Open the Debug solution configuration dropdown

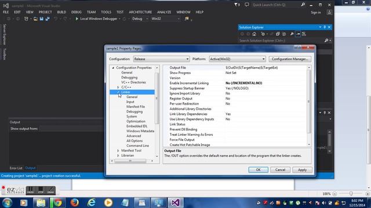click(x=140, y=18)
